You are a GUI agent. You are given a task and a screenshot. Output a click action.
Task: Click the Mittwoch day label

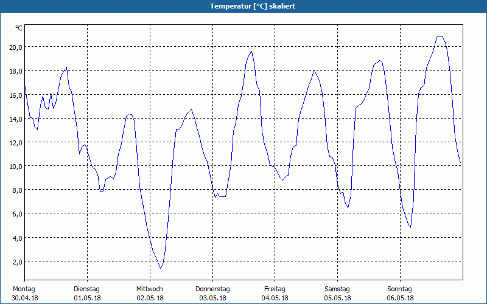pos(149,289)
